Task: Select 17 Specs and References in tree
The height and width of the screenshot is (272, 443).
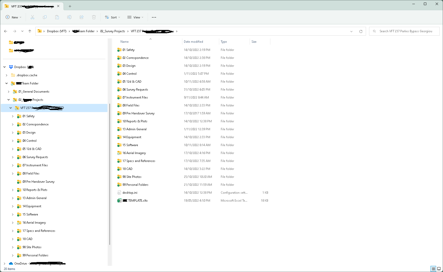Action: pyautogui.click(x=39, y=231)
